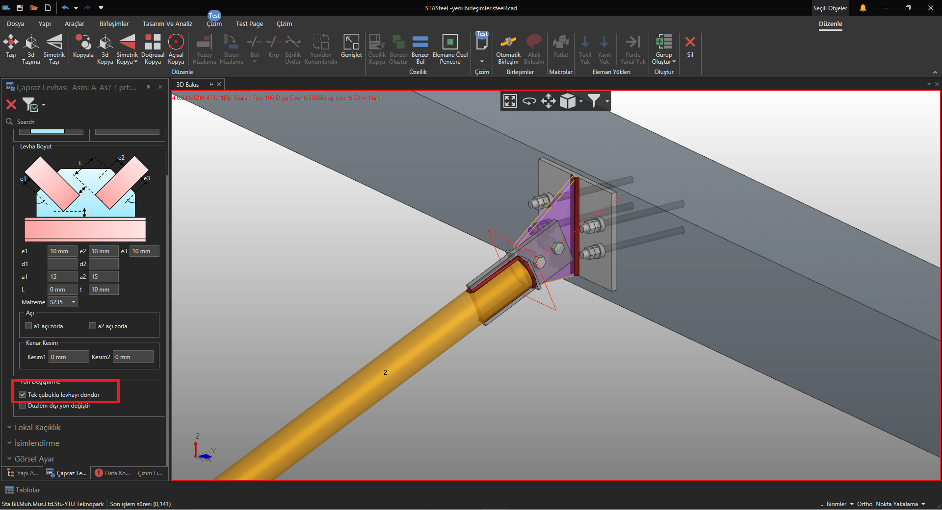Click zoom extents icon in 3D view
The image size is (942, 510).
click(x=510, y=101)
